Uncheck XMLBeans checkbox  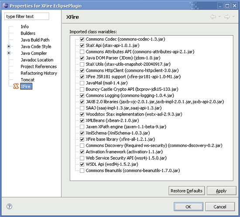pos(82,121)
